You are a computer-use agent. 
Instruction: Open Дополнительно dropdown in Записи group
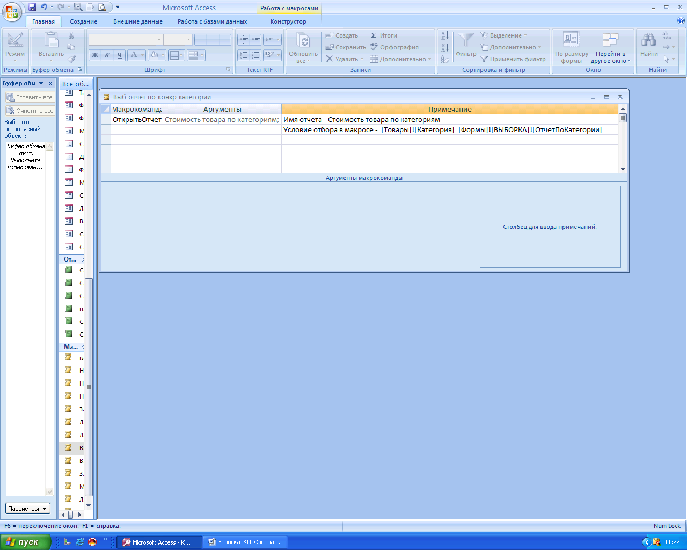(400, 59)
